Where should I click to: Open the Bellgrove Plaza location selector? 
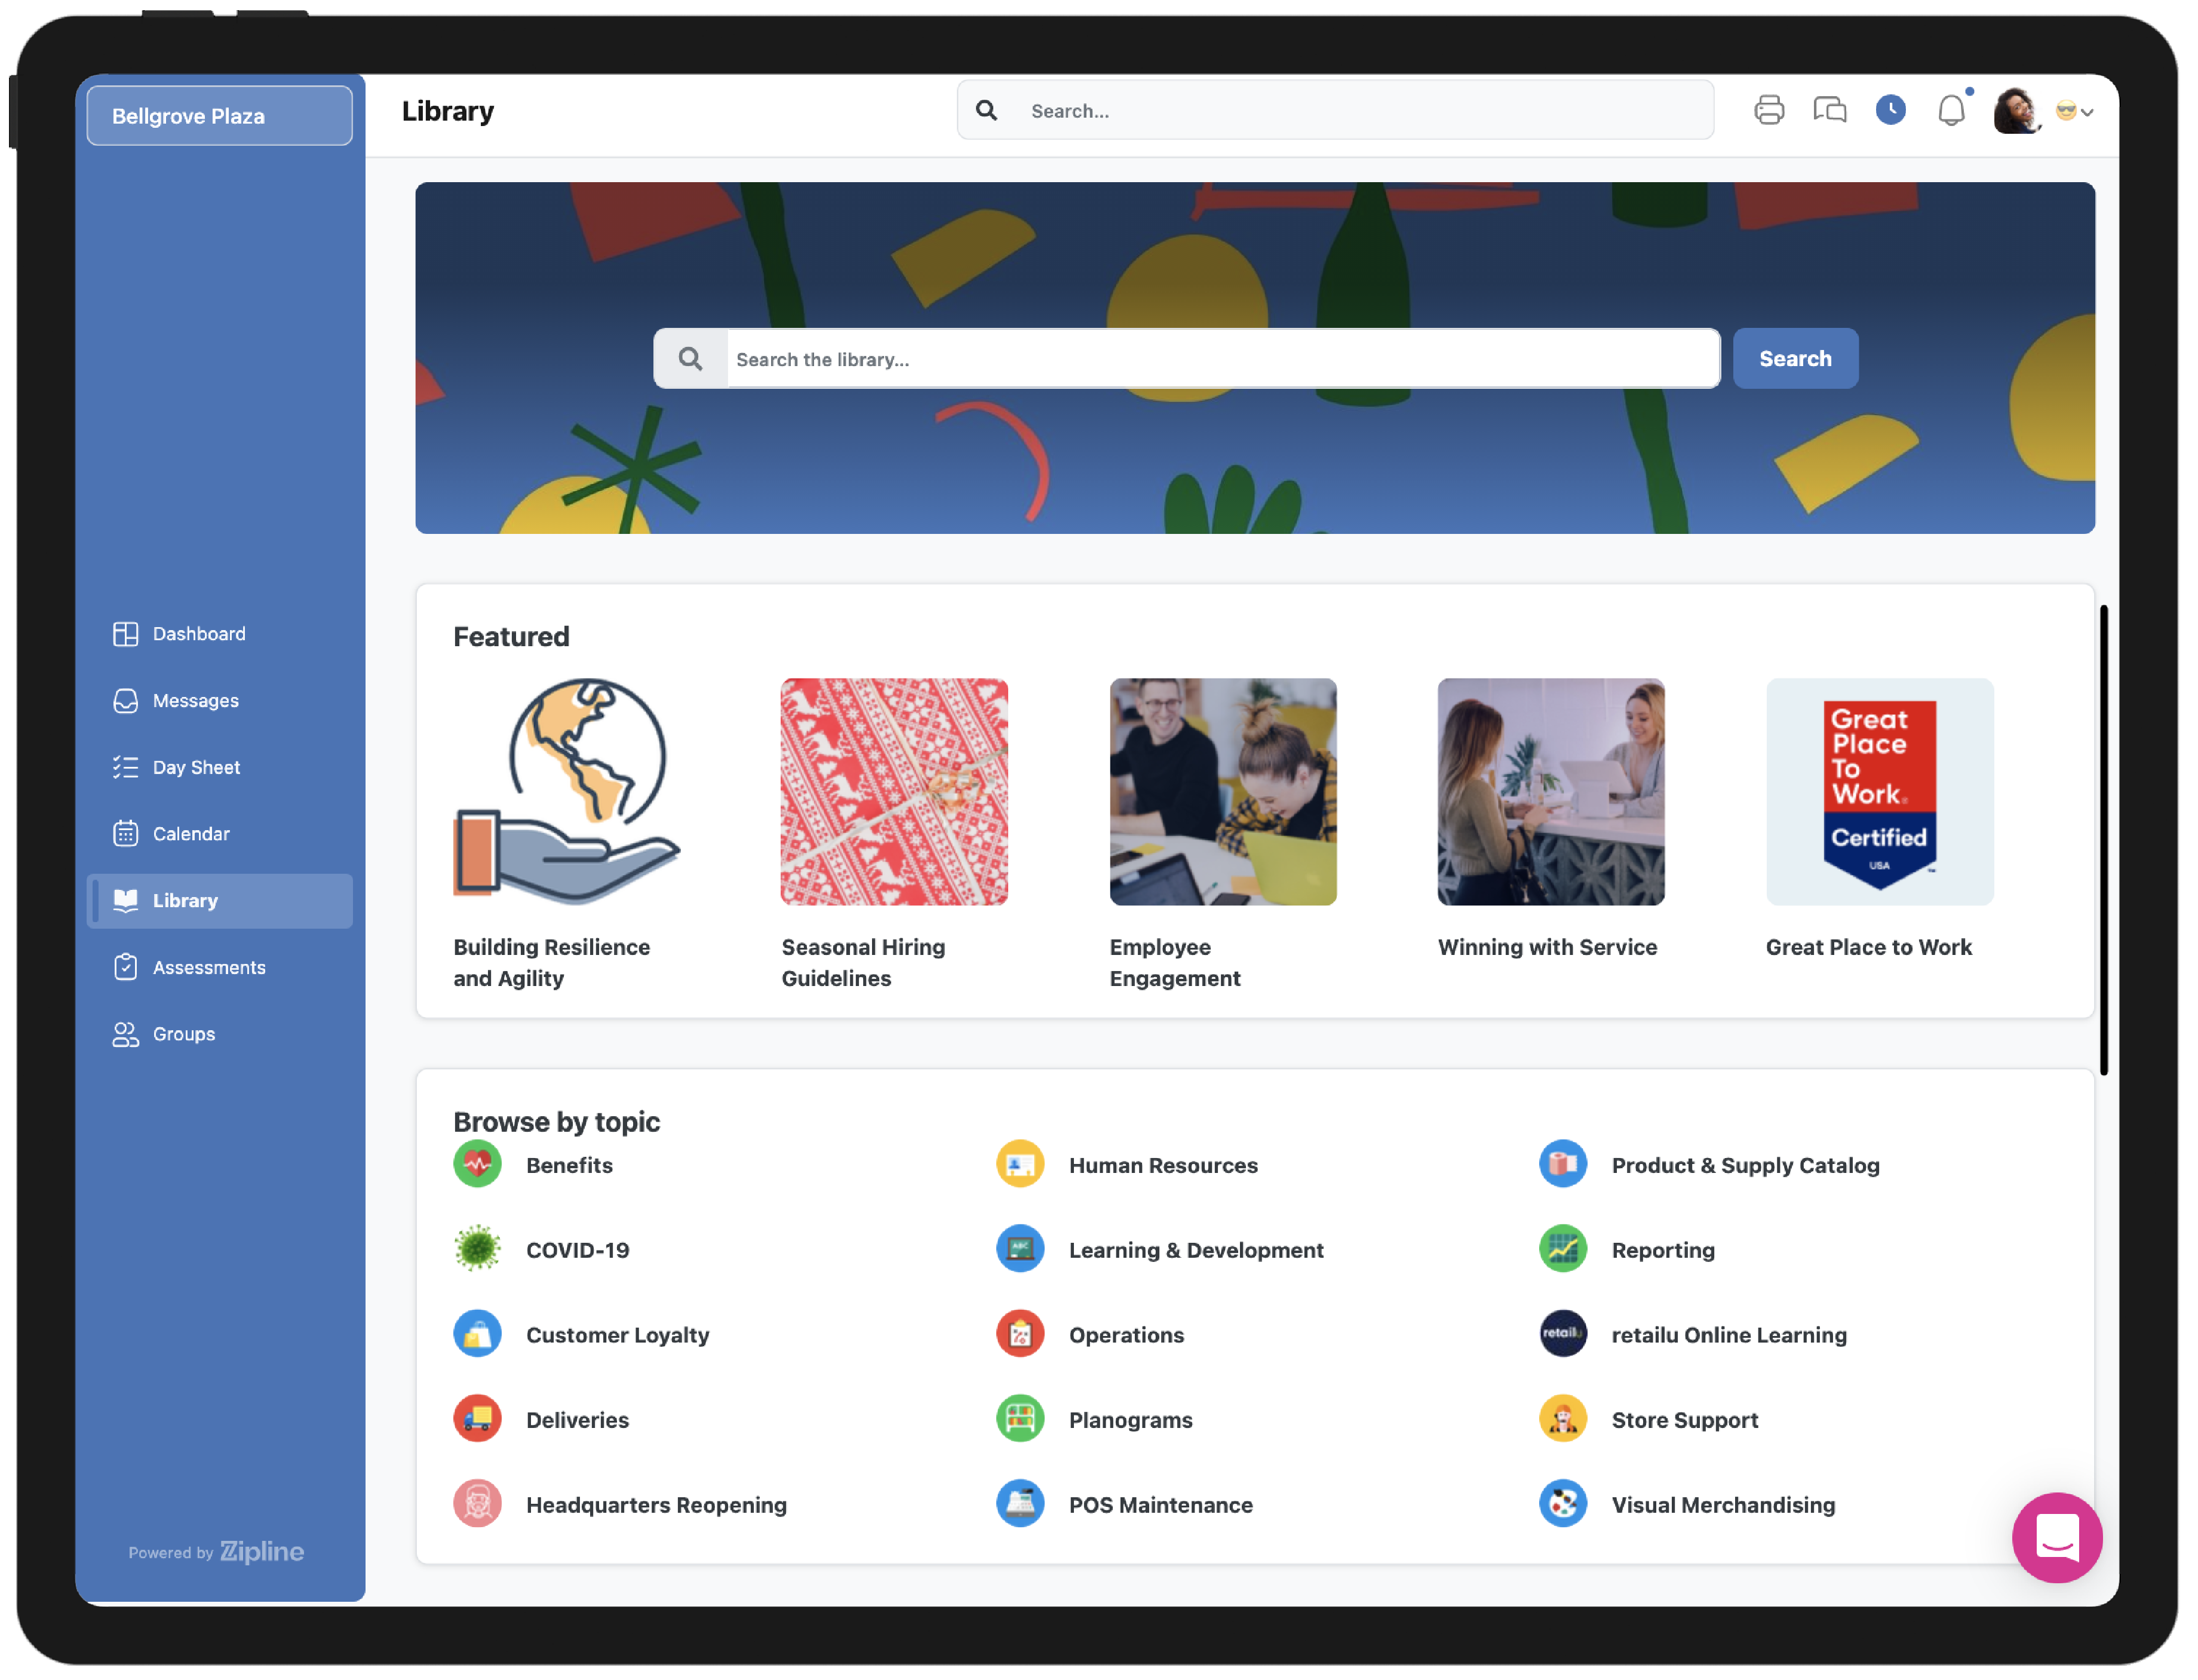point(219,116)
